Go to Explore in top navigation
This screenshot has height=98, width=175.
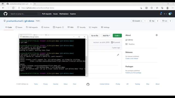(x=73, y=14)
